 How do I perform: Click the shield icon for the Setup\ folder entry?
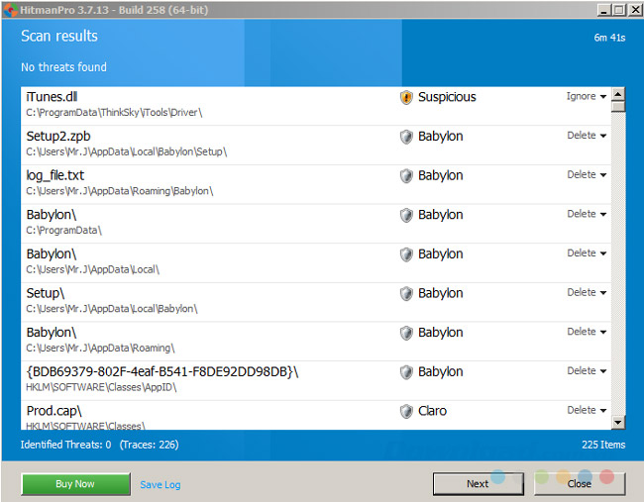pos(406,293)
